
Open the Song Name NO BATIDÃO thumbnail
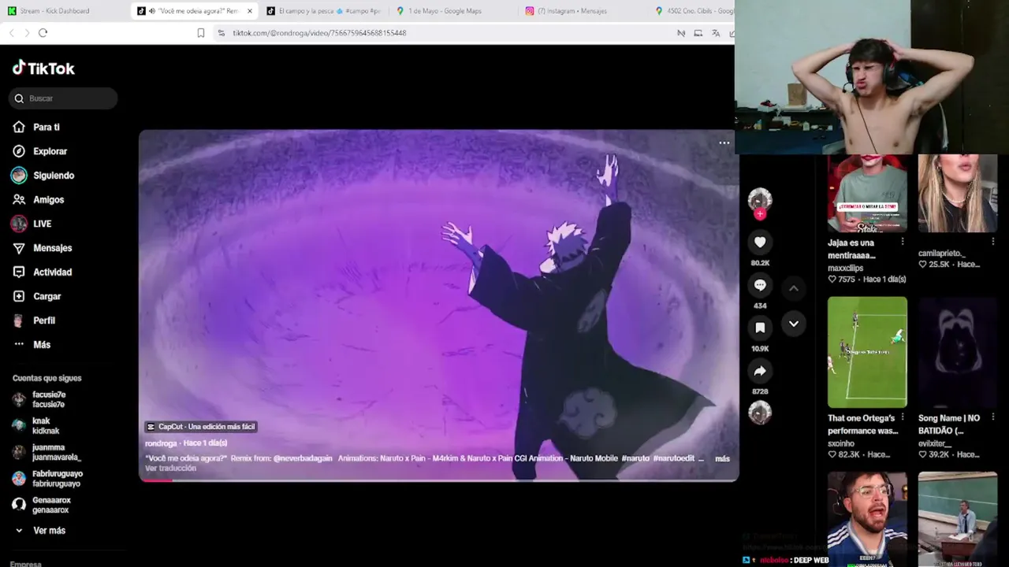[x=958, y=352]
